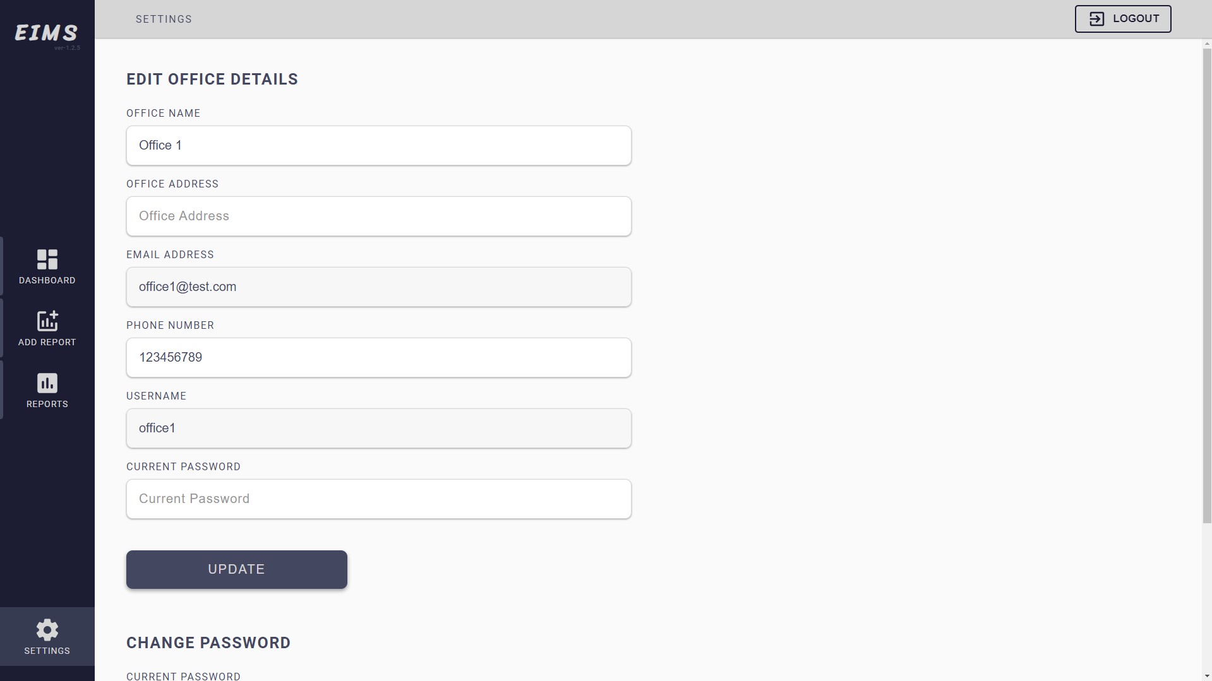This screenshot has width=1212, height=681.
Task: Select the ADD REPORT sidebar label
Action: pos(47,342)
